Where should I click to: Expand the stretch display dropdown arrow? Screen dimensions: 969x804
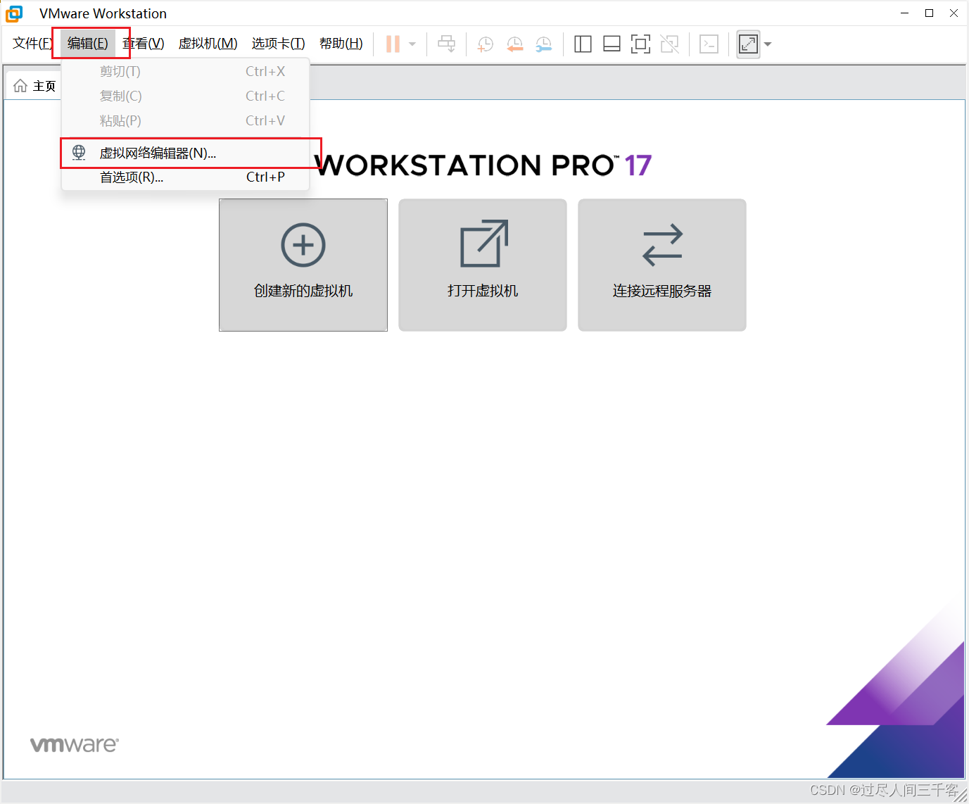pyautogui.click(x=768, y=44)
